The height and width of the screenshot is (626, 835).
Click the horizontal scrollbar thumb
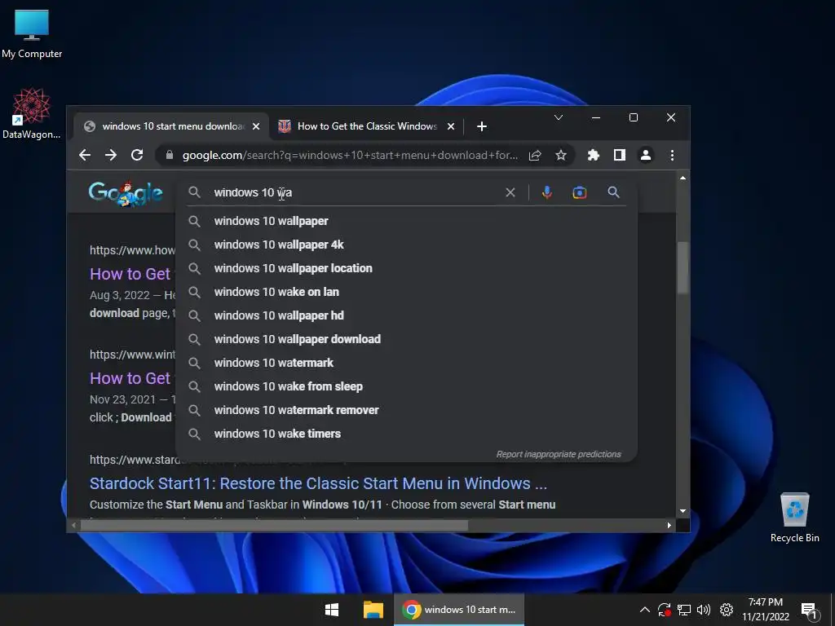[274, 526]
